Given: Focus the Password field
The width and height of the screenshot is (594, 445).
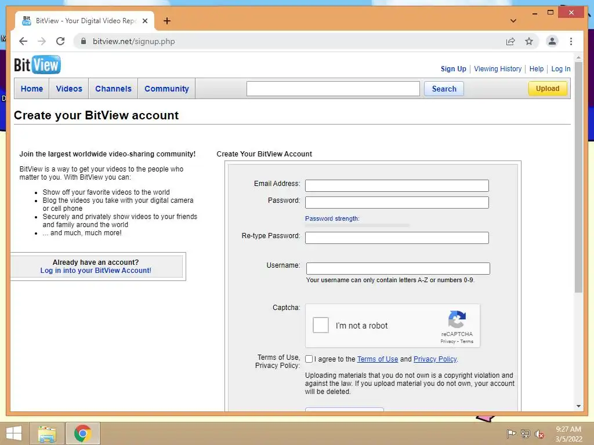Looking at the screenshot, I should pyautogui.click(x=397, y=202).
